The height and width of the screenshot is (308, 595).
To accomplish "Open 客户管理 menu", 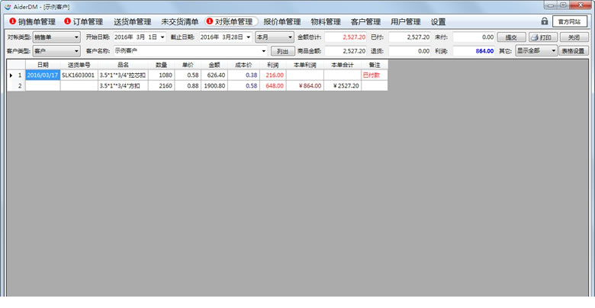I will (365, 21).
